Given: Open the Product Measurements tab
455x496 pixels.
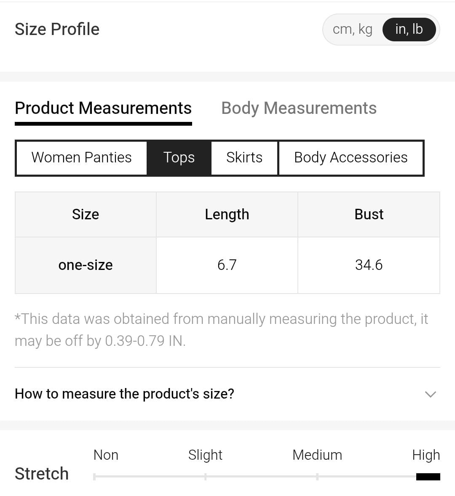Looking at the screenshot, I should point(103,108).
